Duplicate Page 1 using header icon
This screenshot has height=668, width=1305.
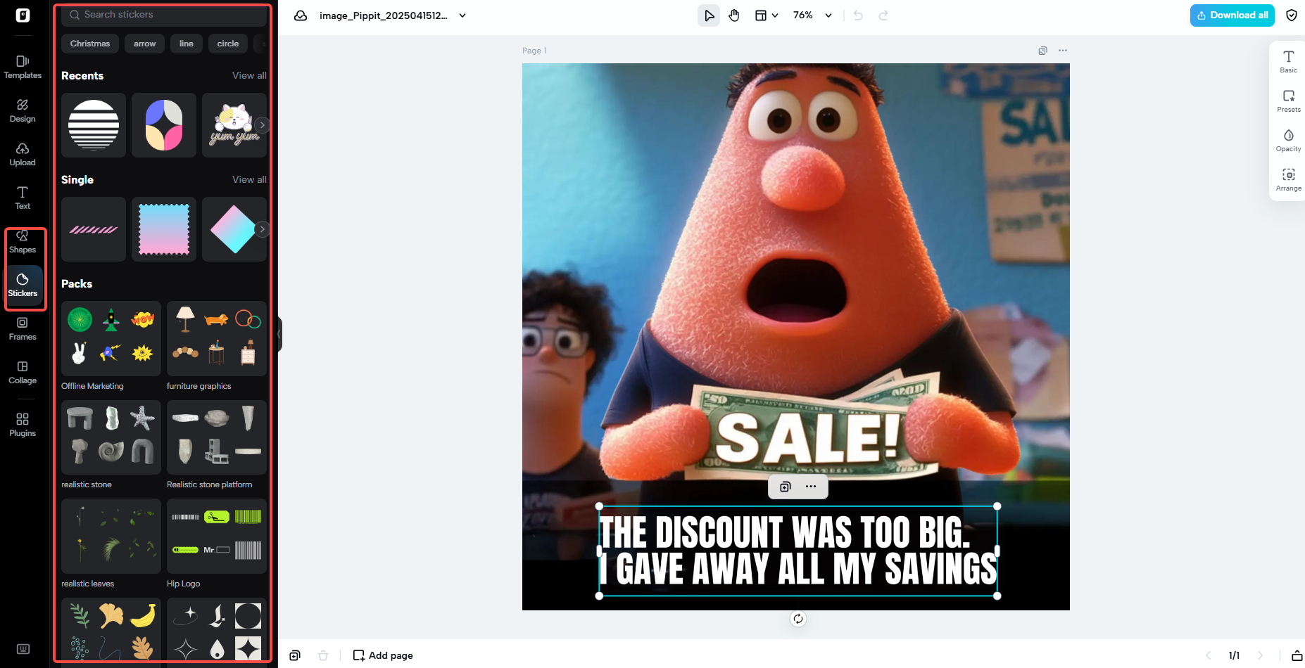tap(1042, 51)
